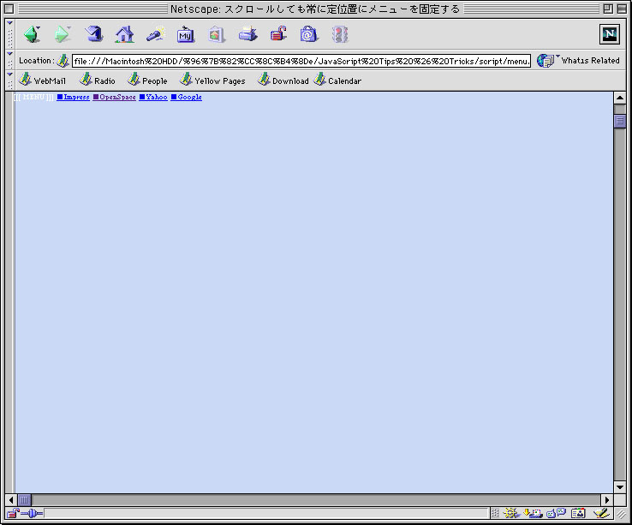The height and width of the screenshot is (525, 632).
Task: Click the window zoom box
Action: (x=608, y=9)
